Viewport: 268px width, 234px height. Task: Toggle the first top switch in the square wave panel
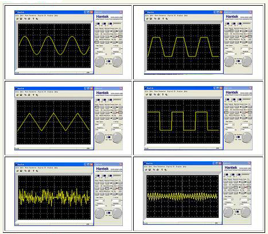227,99
